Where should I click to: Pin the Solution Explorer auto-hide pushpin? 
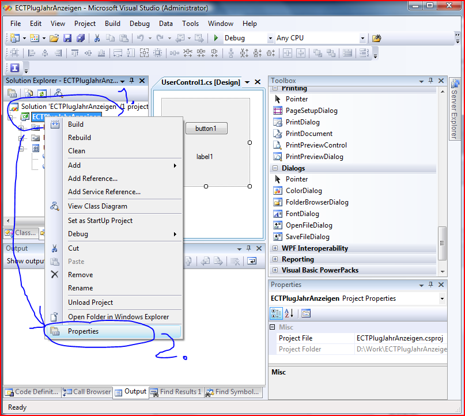click(x=132, y=81)
